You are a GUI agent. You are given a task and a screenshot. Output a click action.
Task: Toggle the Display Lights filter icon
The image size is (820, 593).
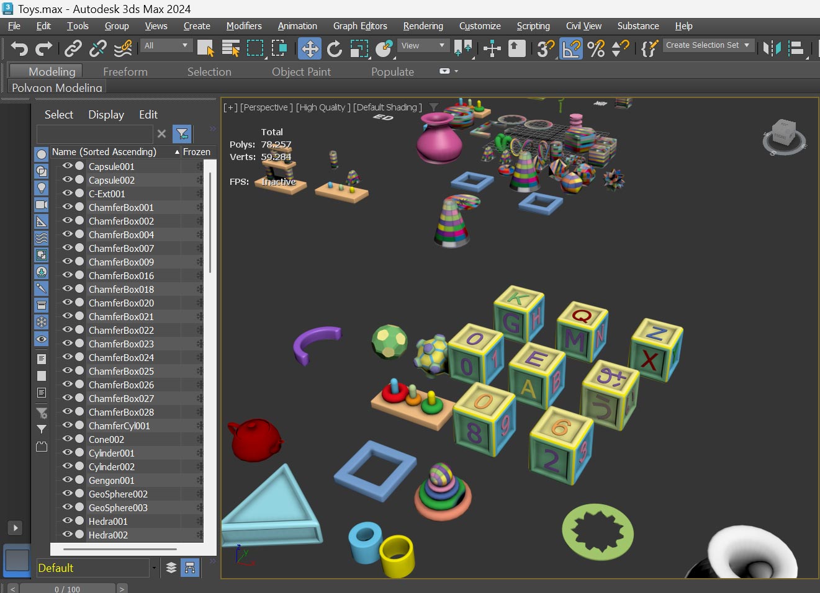[42, 188]
